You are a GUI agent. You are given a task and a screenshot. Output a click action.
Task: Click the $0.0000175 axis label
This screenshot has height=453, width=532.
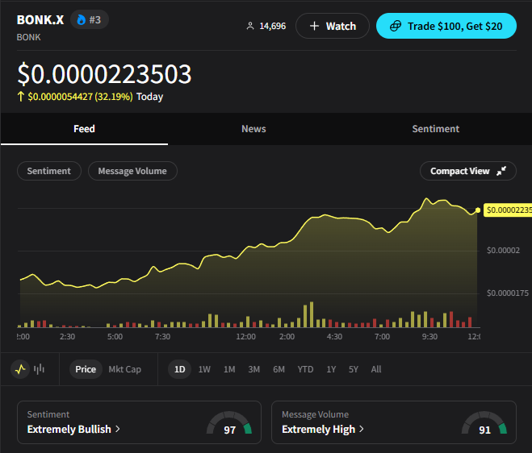pyautogui.click(x=508, y=293)
